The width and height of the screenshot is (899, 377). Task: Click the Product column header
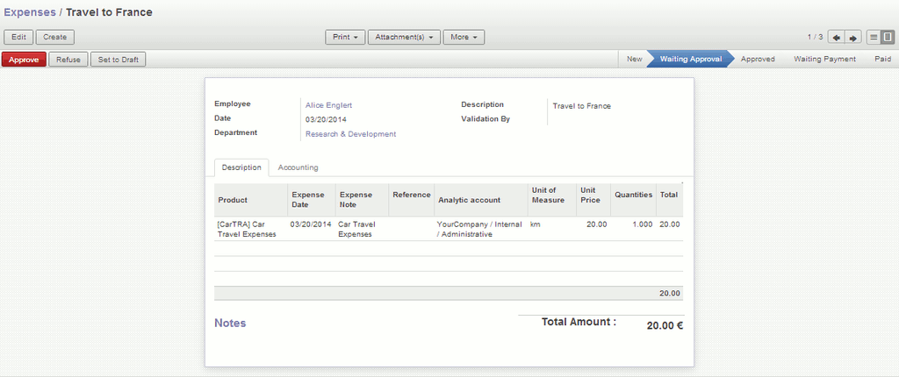tap(233, 200)
